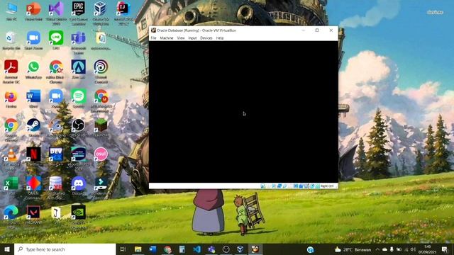The width and height of the screenshot is (454, 255).
Task: Select the Minecraft Launcher desktop shortcut
Action: [101, 127]
